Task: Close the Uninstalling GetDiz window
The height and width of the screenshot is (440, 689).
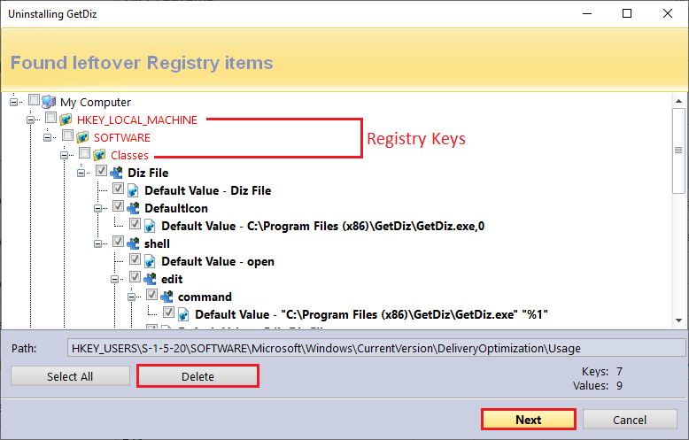Action: pyautogui.click(x=668, y=13)
